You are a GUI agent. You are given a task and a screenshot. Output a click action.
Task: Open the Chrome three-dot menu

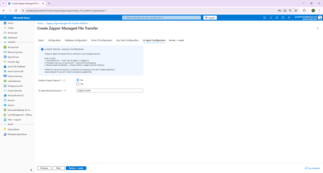[x=319, y=10]
